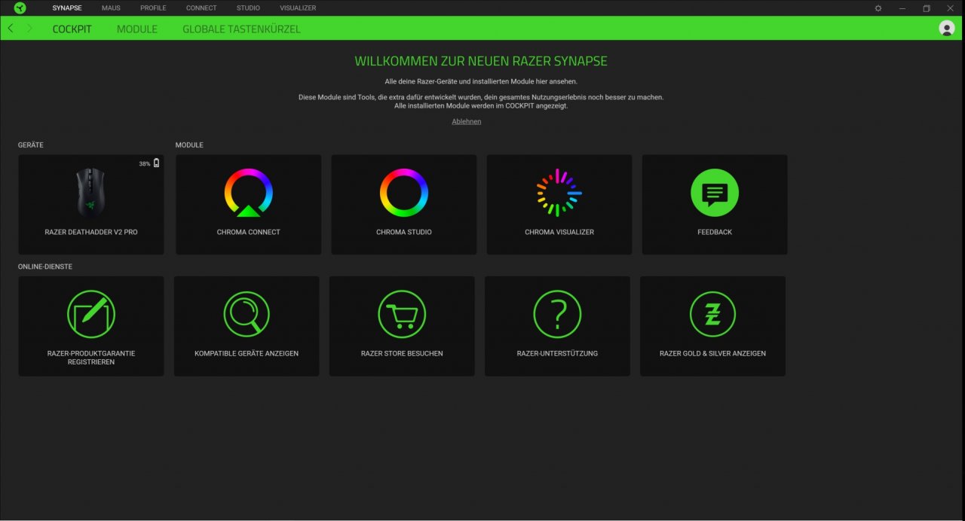Image resolution: width=965 pixels, height=521 pixels.
Task: Open the Chroma Connect module icon
Action: click(248, 193)
